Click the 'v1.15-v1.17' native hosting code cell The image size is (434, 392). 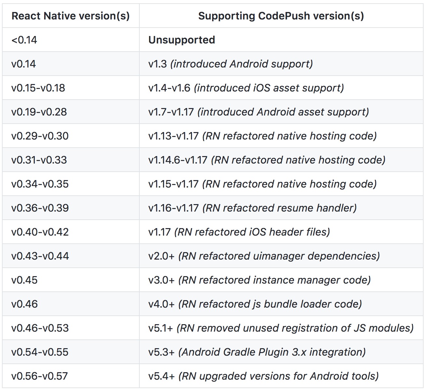281,184
